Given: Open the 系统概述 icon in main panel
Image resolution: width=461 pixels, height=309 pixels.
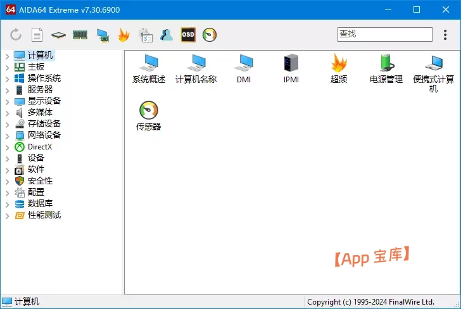Looking at the screenshot, I should coord(149,69).
